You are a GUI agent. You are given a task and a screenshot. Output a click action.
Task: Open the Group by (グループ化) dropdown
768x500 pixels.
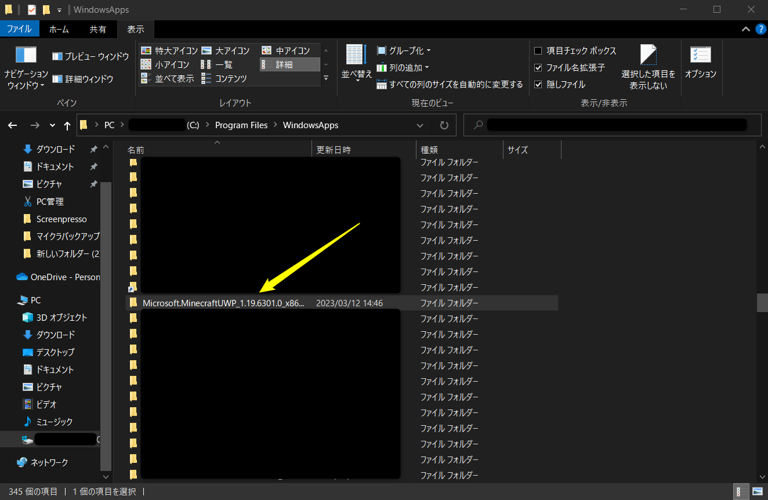click(x=404, y=50)
